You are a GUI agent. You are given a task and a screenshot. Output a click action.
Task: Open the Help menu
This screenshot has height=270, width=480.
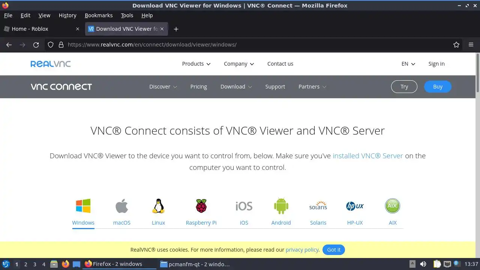point(147,15)
